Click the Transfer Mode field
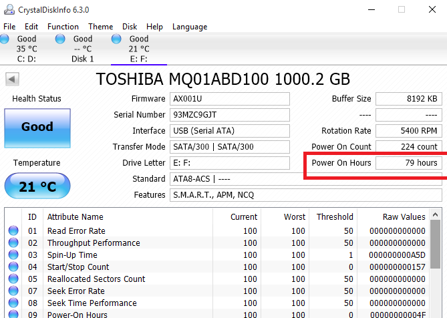 coord(230,147)
